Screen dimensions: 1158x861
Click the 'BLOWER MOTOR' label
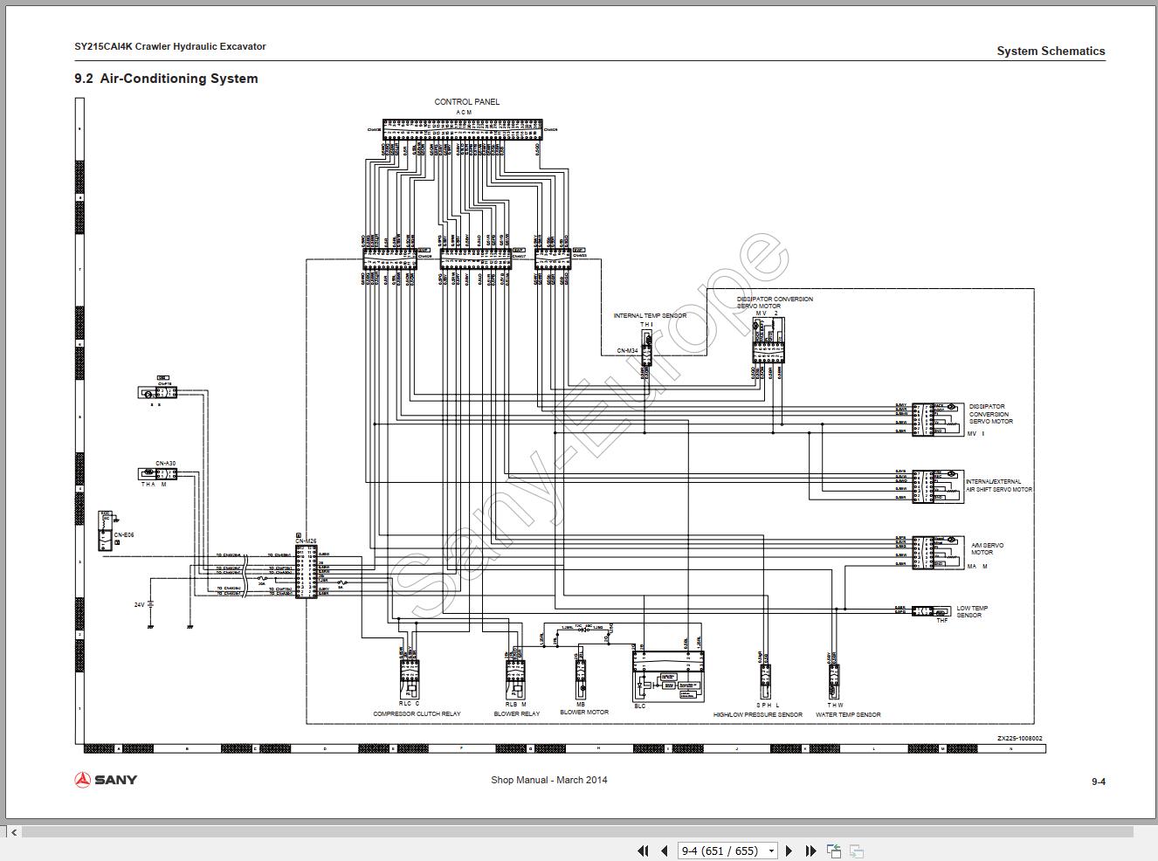(x=584, y=713)
